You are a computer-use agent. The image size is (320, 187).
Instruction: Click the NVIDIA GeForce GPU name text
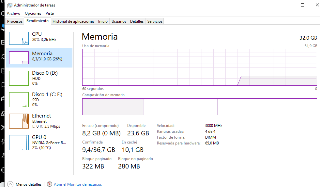pyautogui.click(x=49, y=143)
